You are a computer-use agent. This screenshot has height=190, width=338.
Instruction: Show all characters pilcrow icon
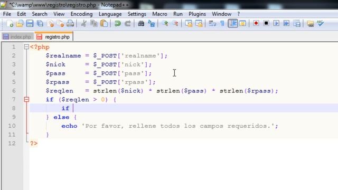tap(222, 23)
